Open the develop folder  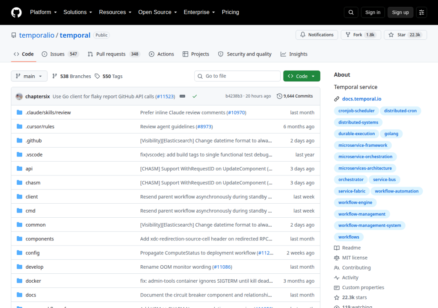(x=34, y=267)
